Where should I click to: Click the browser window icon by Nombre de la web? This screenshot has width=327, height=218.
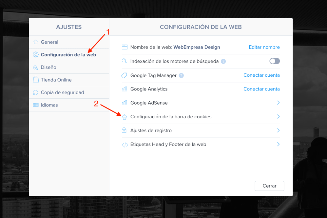[x=125, y=47]
